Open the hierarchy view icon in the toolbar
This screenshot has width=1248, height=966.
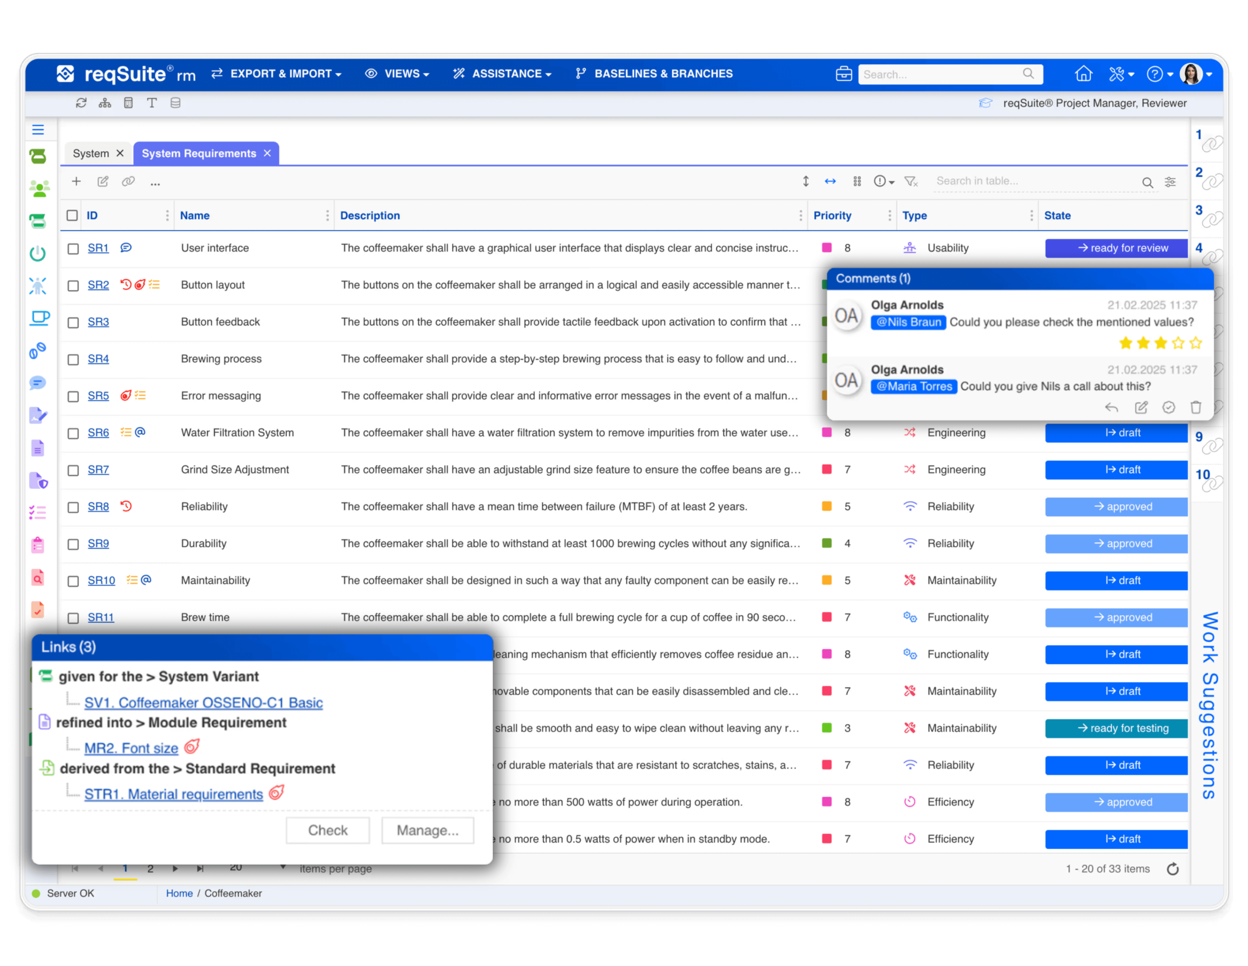point(105,103)
